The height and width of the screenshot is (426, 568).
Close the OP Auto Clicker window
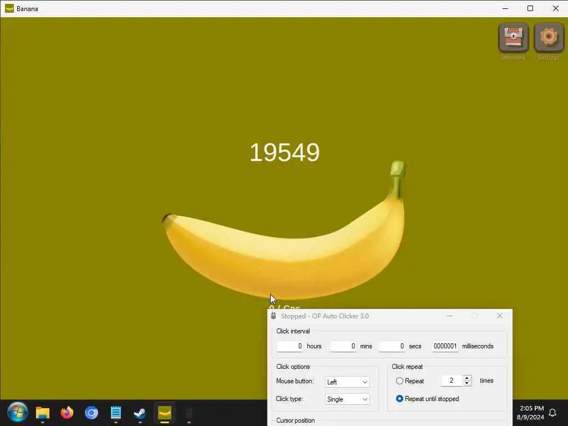500,316
